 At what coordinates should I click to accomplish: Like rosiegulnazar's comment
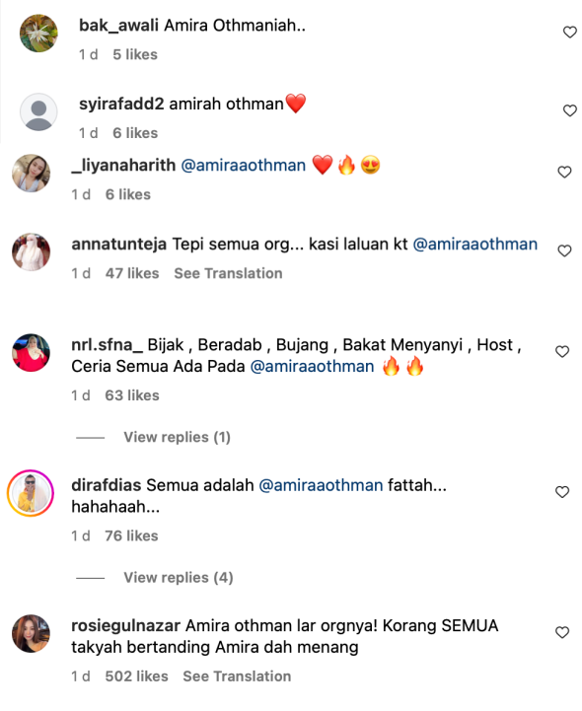click(562, 632)
